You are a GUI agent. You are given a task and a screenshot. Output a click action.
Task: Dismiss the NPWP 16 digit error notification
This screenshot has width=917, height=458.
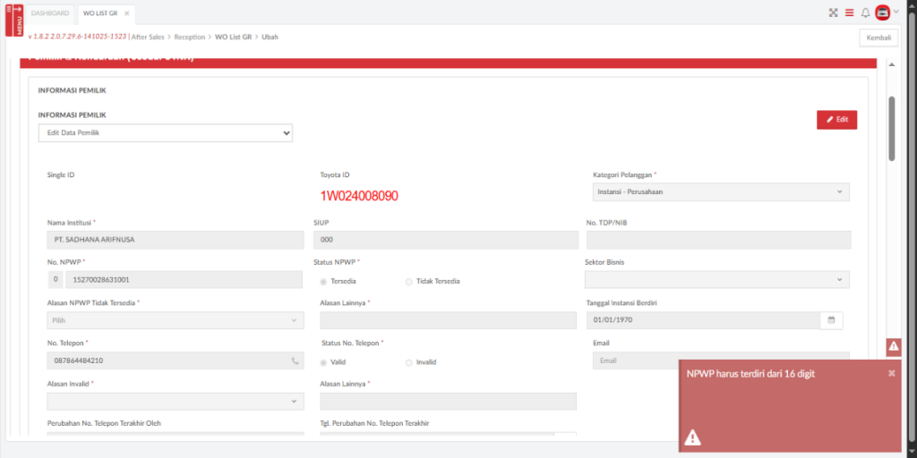coord(891,373)
